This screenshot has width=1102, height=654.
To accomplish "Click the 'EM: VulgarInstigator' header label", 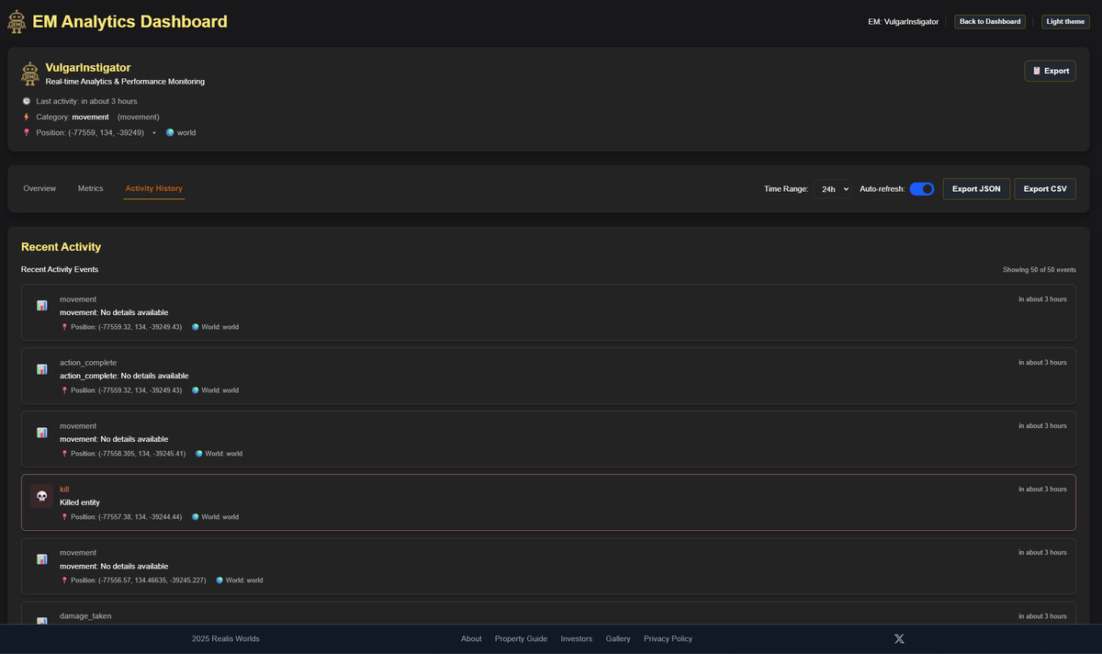I will 904,21.
